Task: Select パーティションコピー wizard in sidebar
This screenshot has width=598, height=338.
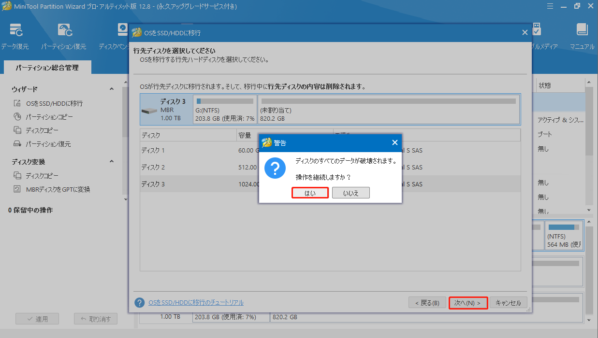Action: 49,117
